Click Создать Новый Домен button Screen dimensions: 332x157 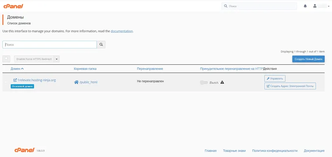(x=308, y=59)
